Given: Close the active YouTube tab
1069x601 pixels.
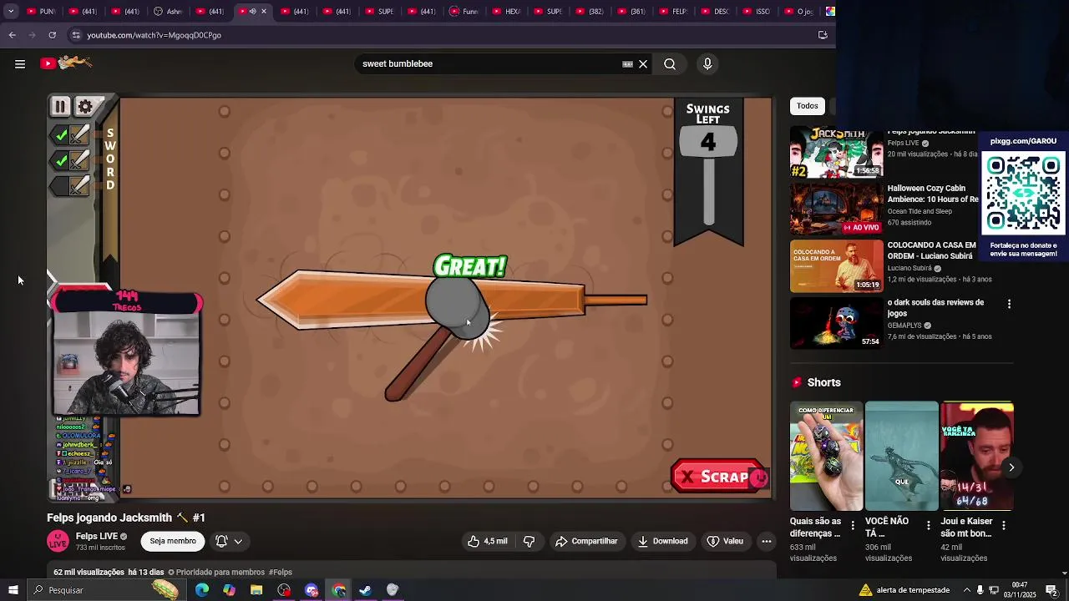Looking at the screenshot, I should 264,12.
